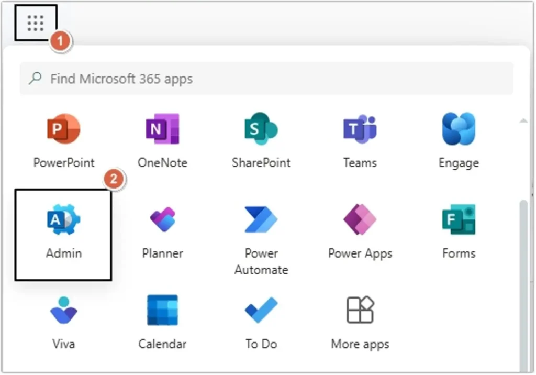
Task: Click the Power Automate text label
Action: click(x=261, y=262)
